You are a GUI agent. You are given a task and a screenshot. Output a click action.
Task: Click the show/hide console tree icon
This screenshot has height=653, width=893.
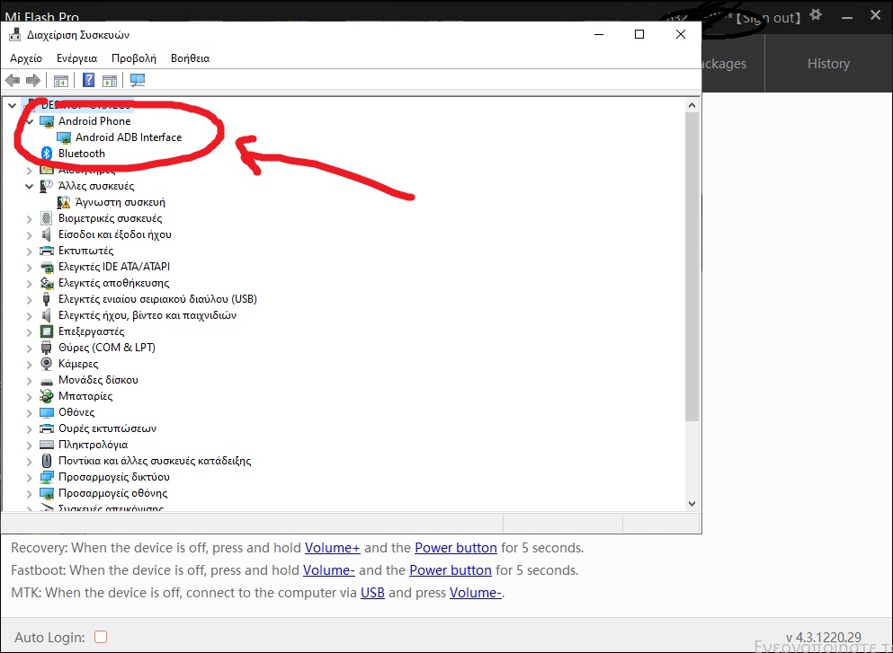click(x=61, y=80)
